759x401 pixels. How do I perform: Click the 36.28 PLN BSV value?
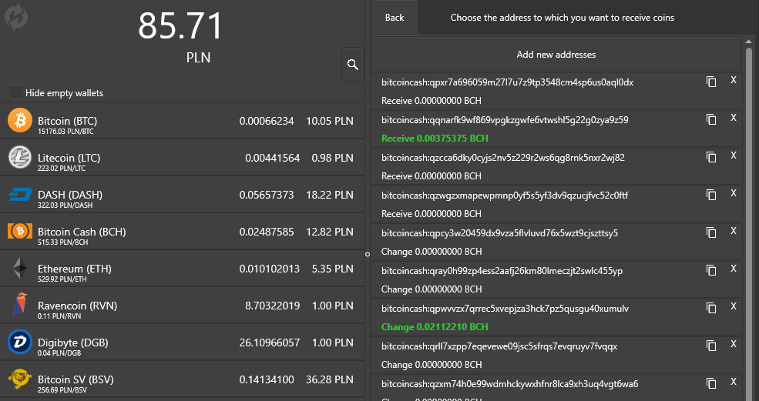[330, 379]
